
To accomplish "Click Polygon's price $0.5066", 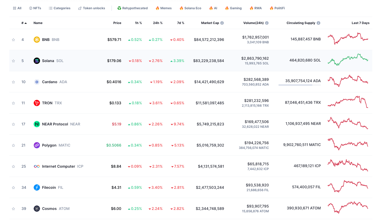I will click(x=114, y=145).
